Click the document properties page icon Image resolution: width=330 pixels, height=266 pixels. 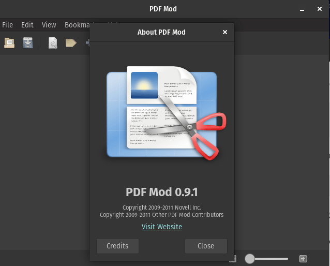coord(53,43)
